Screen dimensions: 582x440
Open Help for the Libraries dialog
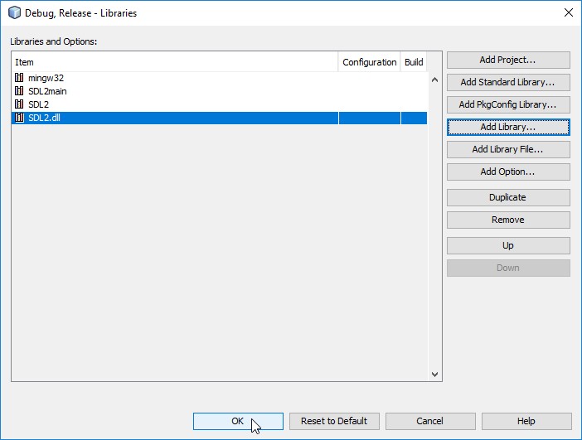[526, 421]
